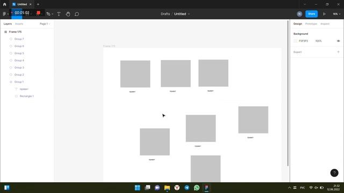Screen dimensions: 344x193
Task: Open Task View from the taskbar
Action: [147, 188]
